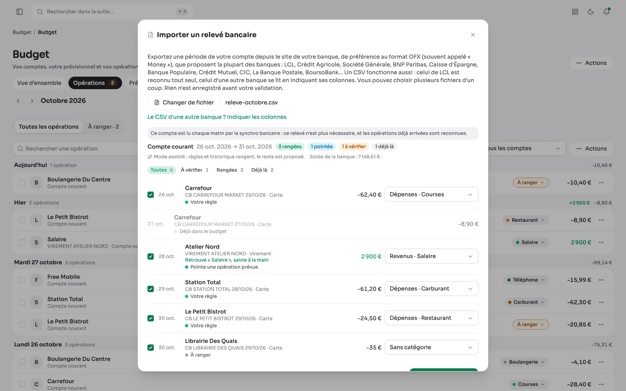Show the Rangées 3 filter tab
The height and width of the screenshot is (391, 626).
click(x=230, y=170)
